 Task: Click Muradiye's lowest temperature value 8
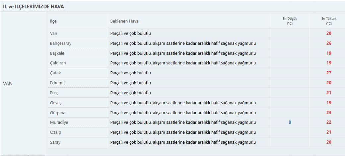pos(290,122)
